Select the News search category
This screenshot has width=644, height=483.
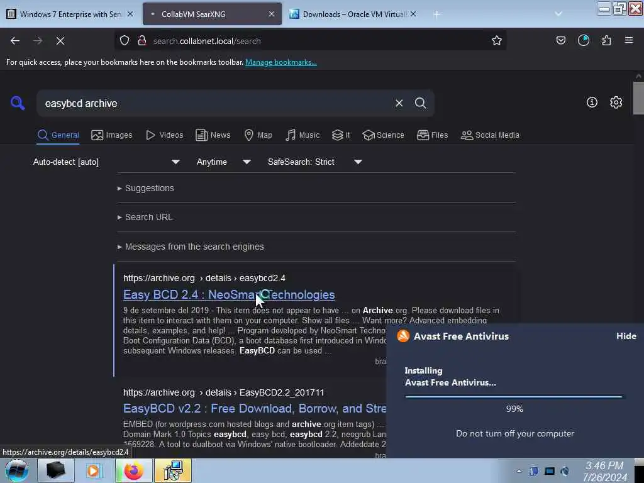[x=213, y=135]
